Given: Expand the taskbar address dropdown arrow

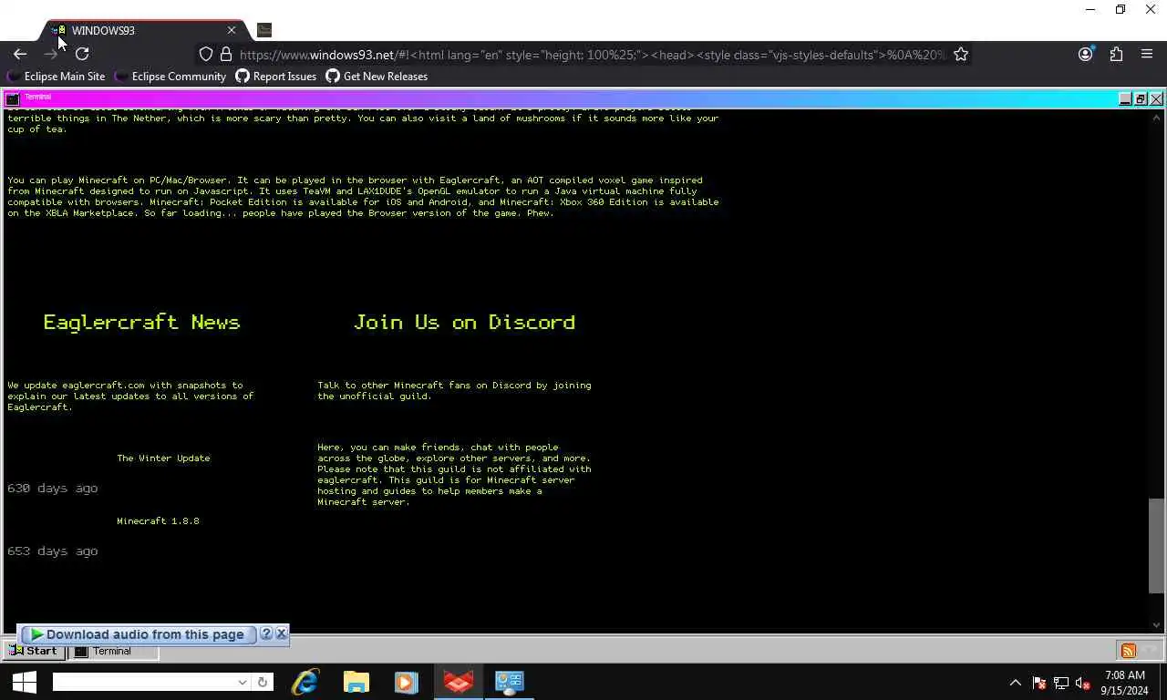Looking at the screenshot, I should [x=243, y=682].
